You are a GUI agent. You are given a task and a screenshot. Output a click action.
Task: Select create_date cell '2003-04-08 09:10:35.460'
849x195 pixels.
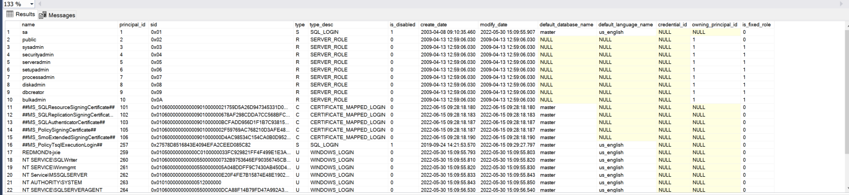(x=449, y=32)
